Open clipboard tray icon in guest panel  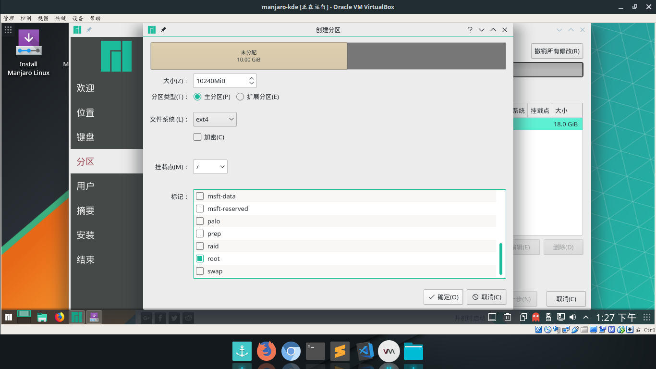pos(523,317)
